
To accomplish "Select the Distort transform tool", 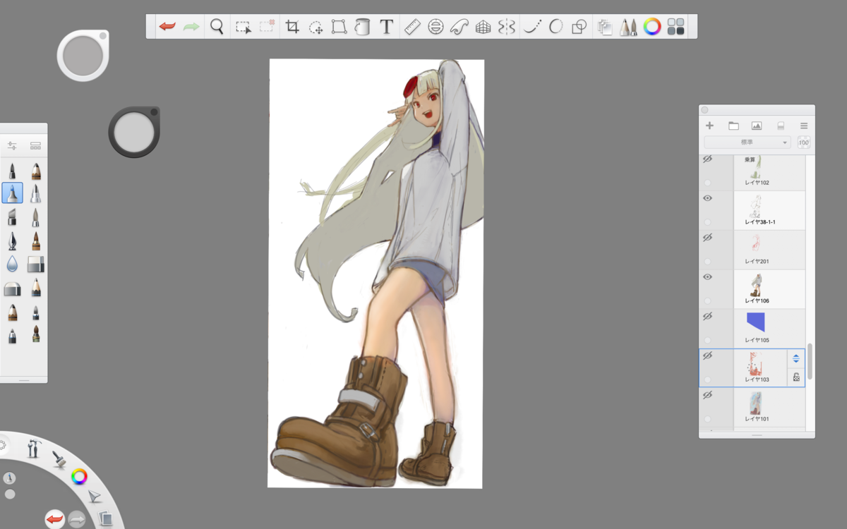I will pos(339,27).
